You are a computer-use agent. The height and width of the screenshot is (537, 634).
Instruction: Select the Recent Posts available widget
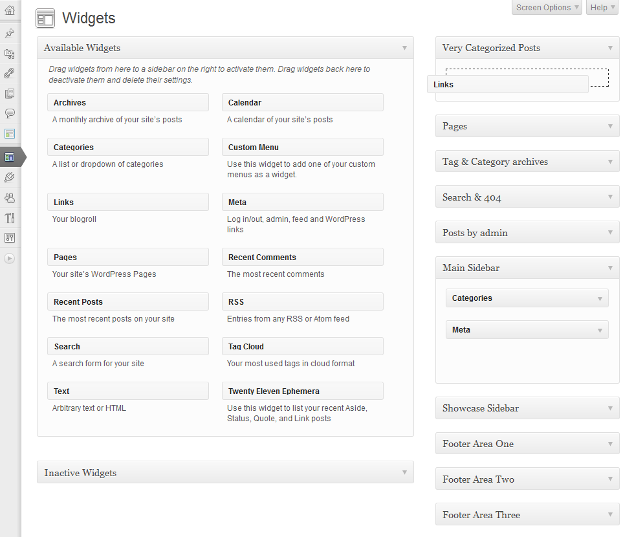128,301
